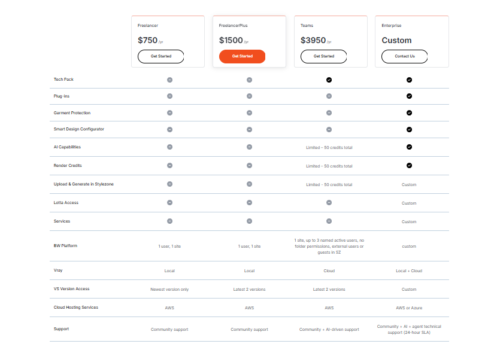This screenshot has height=350, width=494.
Task: Click the Upload & Generate in Stylezone row label
Action: point(83,184)
